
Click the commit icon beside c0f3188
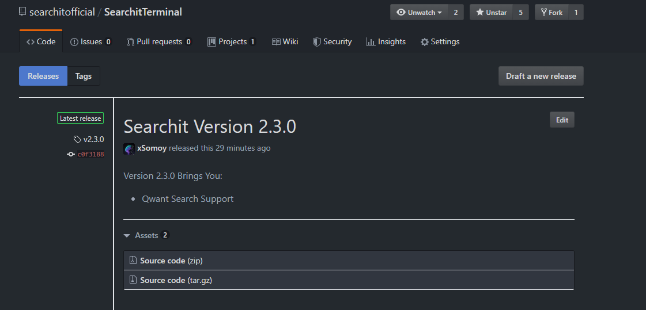pos(71,154)
